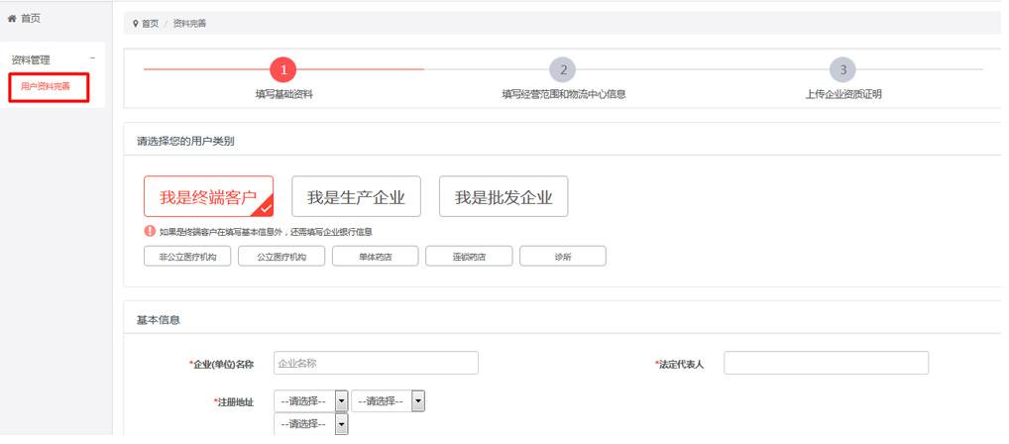Collapse the 资料管理 section with the minus icon
The height and width of the screenshot is (444, 1009).
pyautogui.click(x=93, y=58)
